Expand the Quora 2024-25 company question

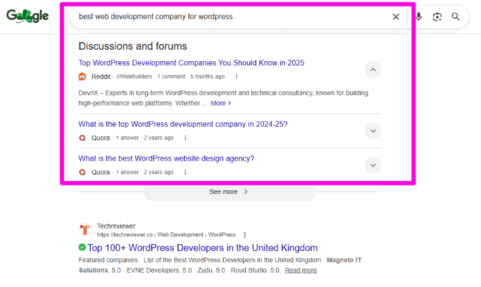[373, 131]
